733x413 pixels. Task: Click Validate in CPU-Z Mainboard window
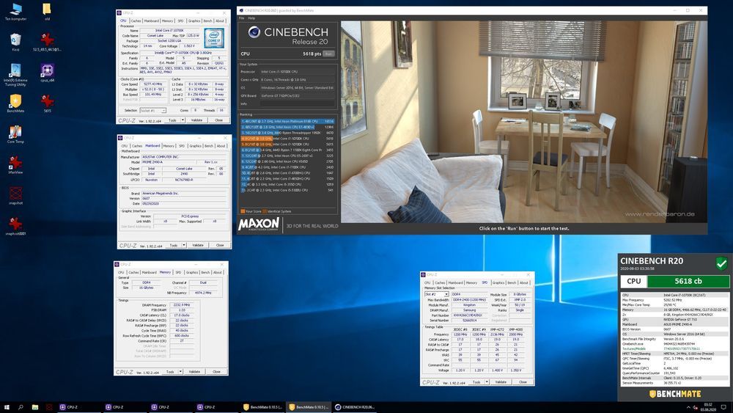click(x=198, y=245)
